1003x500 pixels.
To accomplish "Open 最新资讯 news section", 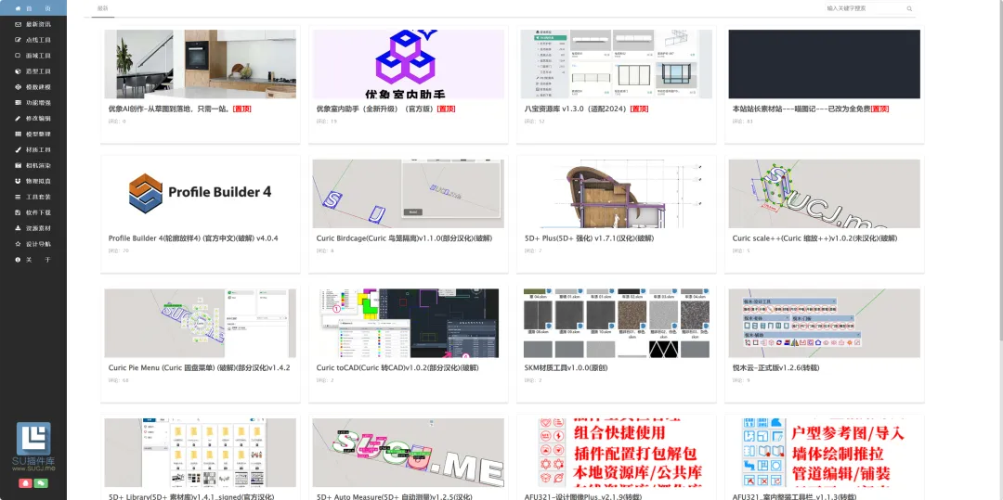I will [x=33, y=23].
